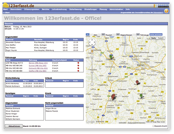Toggle the Aktiv map filter switch

pos(89,34)
